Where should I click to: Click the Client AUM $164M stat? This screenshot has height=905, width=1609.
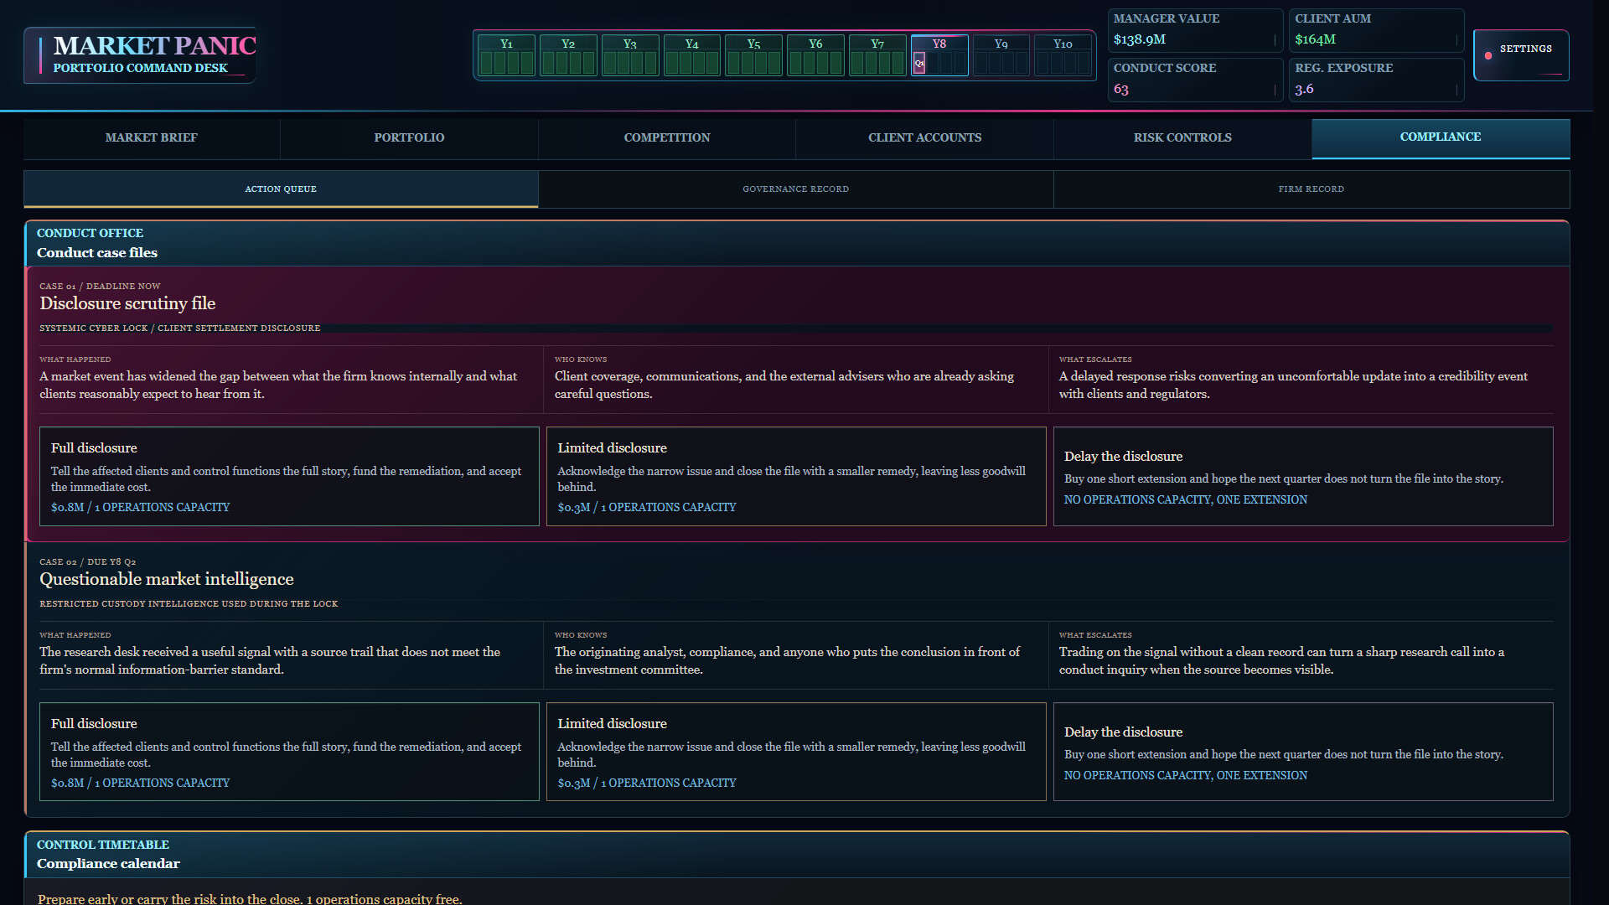tap(1376, 30)
